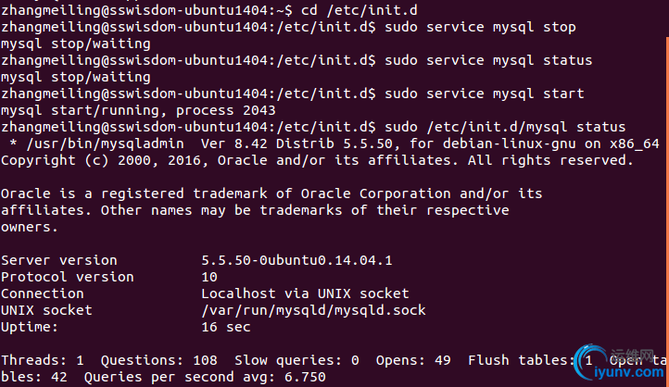Click the 'sudo service mysql start' command text
Screen dimensions: 669x387
pyautogui.click(x=485, y=94)
